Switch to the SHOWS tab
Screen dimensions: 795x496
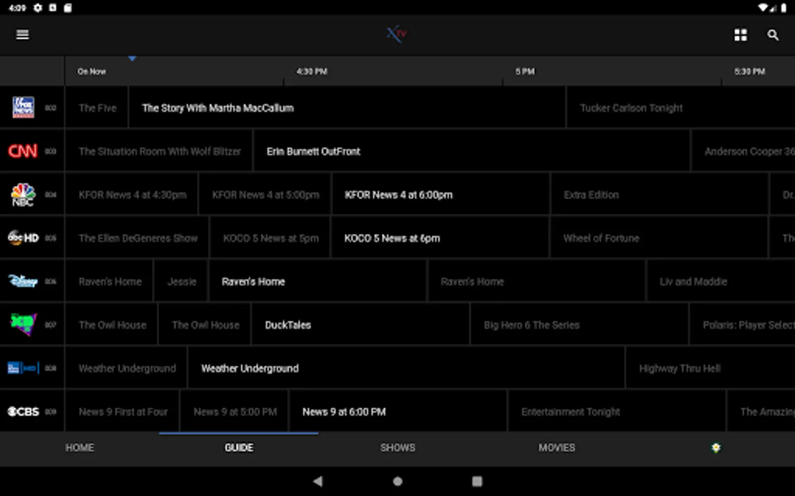click(397, 448)
